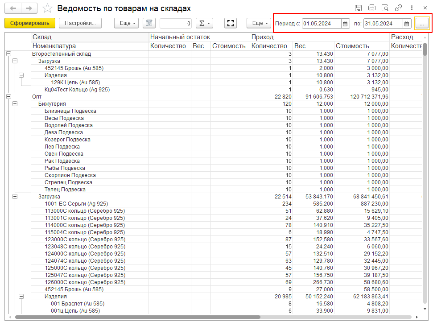Select the Водолей Подвеска row

pos(69,125)
